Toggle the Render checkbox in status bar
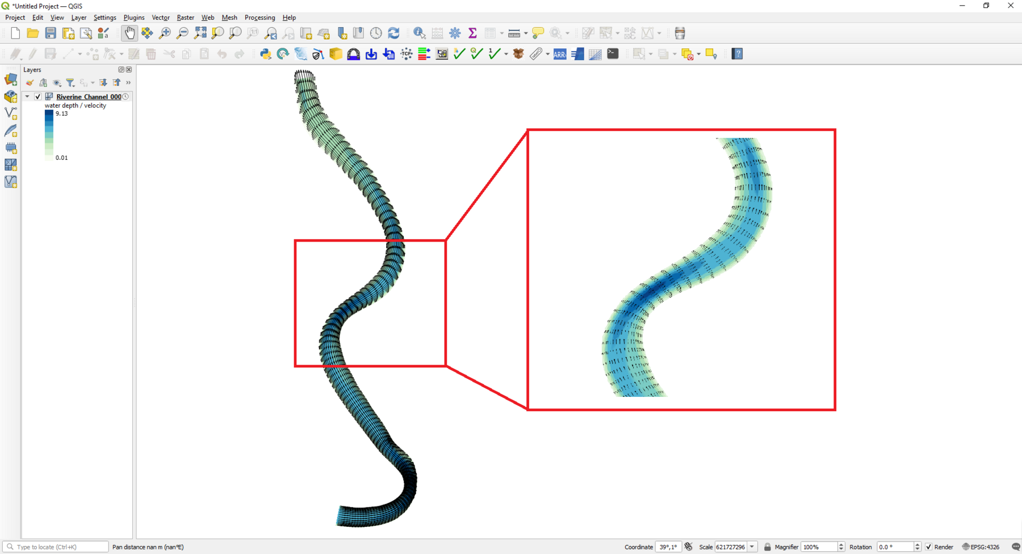1022x554 pixels. 928,547
